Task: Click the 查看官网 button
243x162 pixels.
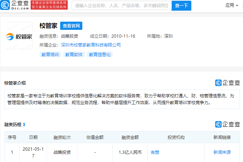Action: 71,26
